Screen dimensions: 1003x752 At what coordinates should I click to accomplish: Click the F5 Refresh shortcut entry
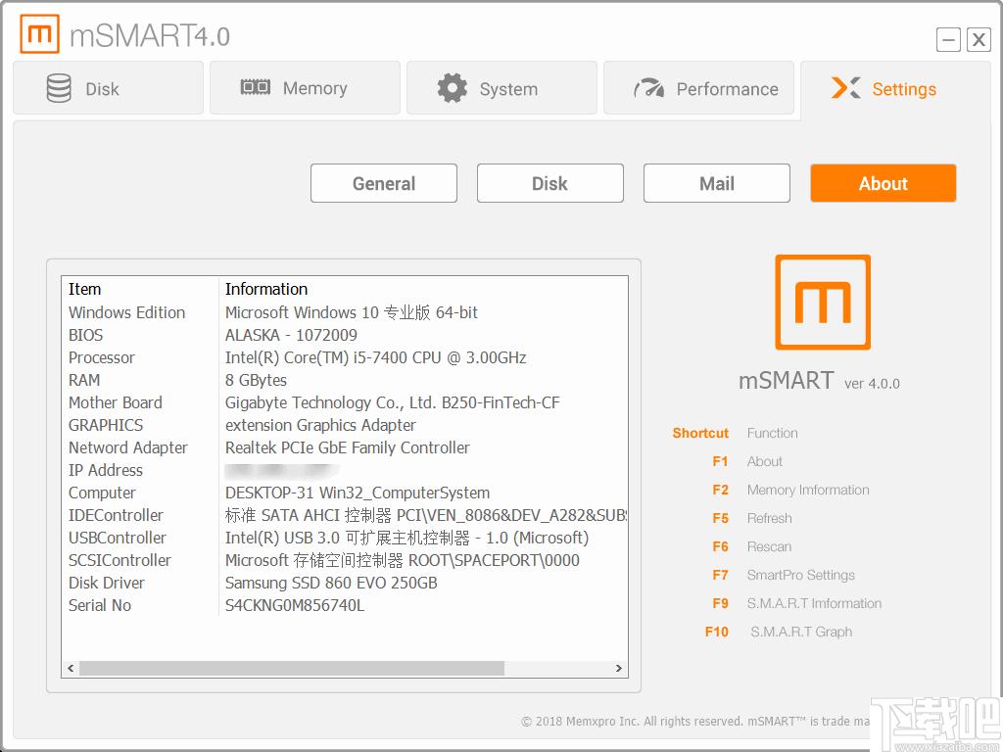coord(751,519)
